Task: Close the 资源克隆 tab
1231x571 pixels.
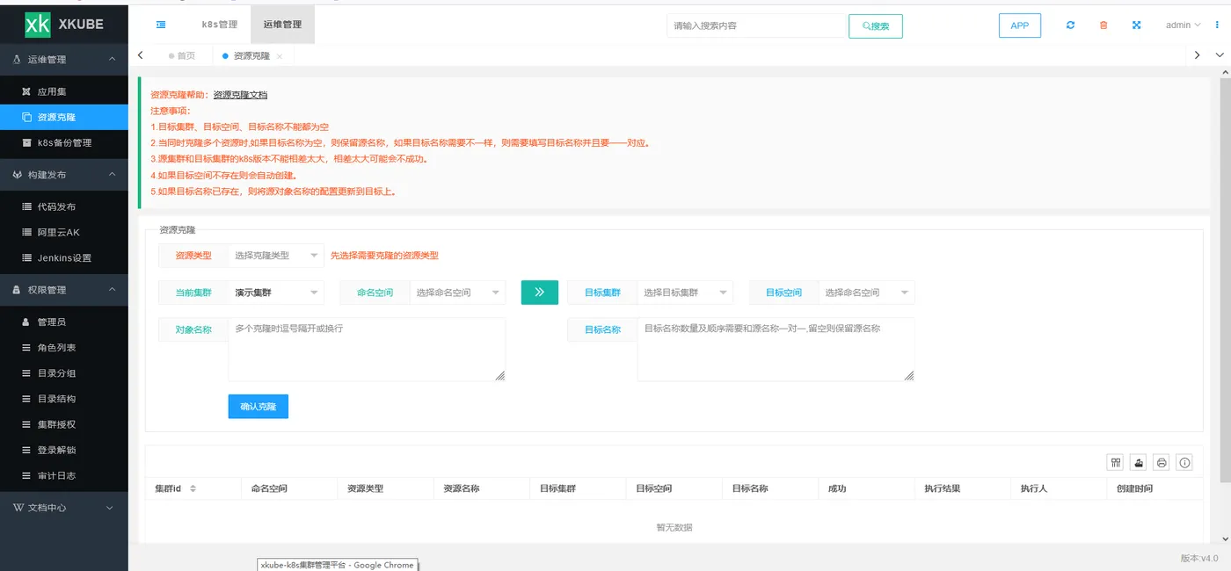Action: pyautogui.click(x=280, y=55)
